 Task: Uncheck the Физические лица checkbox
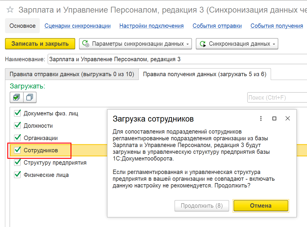click(x=18, y=175)
